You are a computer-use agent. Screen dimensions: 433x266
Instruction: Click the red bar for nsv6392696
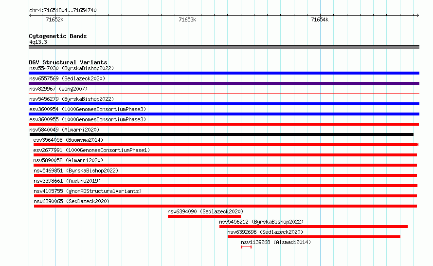click(314, 237)
